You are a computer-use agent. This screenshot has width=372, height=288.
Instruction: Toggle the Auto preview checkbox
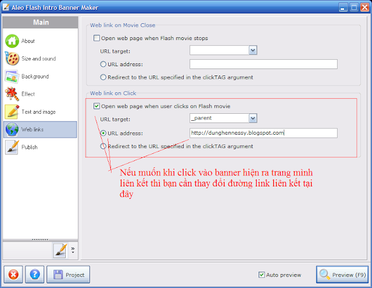pyautogui.click(x=262, y=275)
